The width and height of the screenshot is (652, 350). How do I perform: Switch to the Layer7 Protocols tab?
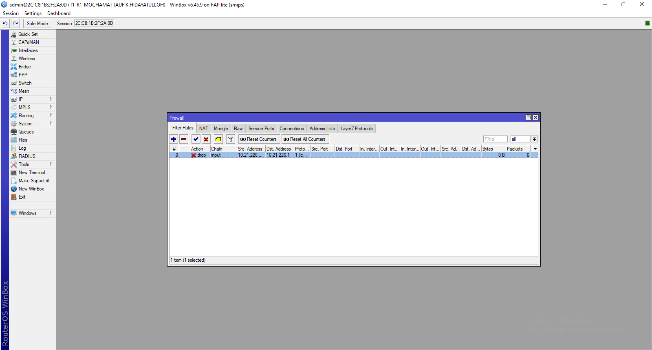357,129
